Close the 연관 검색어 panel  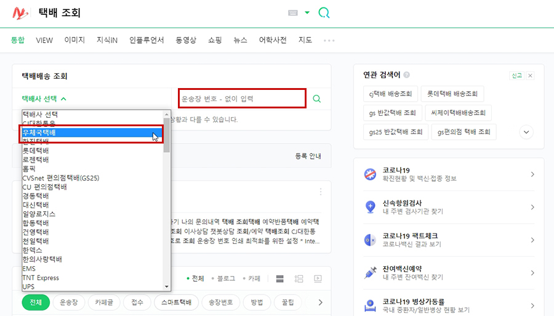[530, 75]
